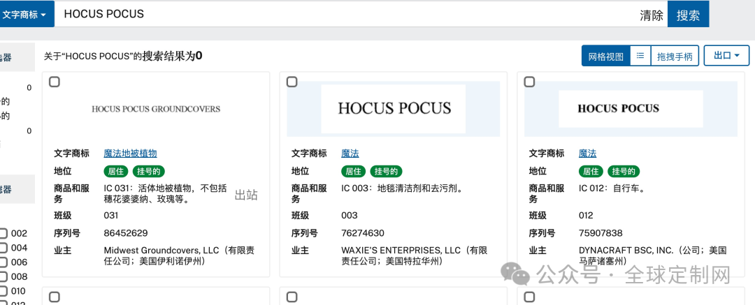
Task: Toggle the 008 class filter checkbox
Action: pyautogui.click(x=3, y=277)
